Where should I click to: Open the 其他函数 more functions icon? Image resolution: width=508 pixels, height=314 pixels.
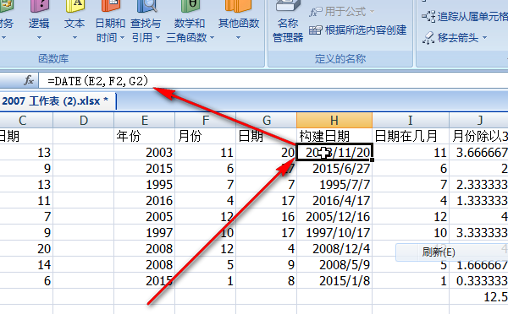tap(239, 20)
